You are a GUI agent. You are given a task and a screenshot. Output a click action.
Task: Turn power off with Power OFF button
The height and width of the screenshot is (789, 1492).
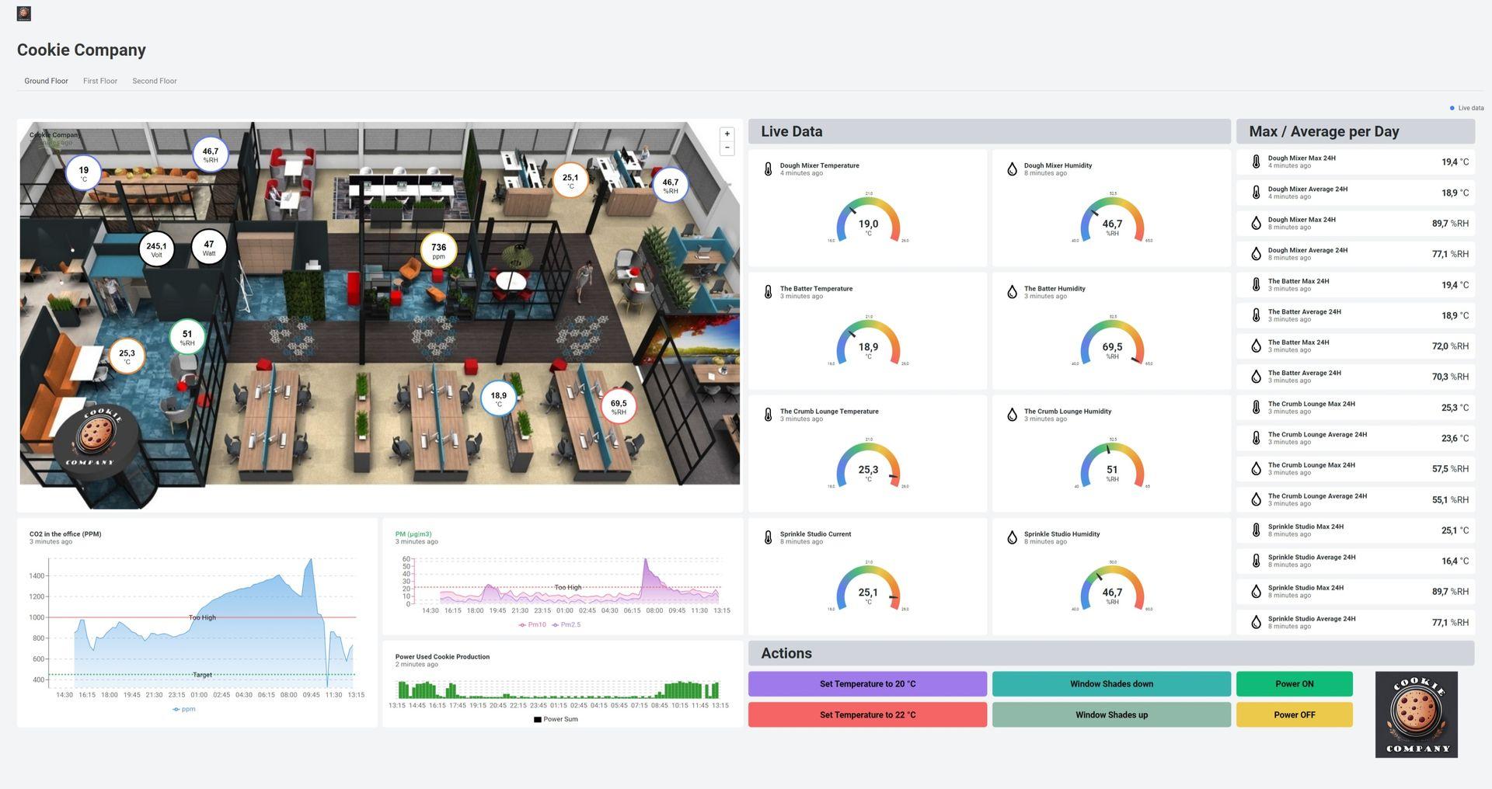pyautogui.click(x=1295, y=714)
